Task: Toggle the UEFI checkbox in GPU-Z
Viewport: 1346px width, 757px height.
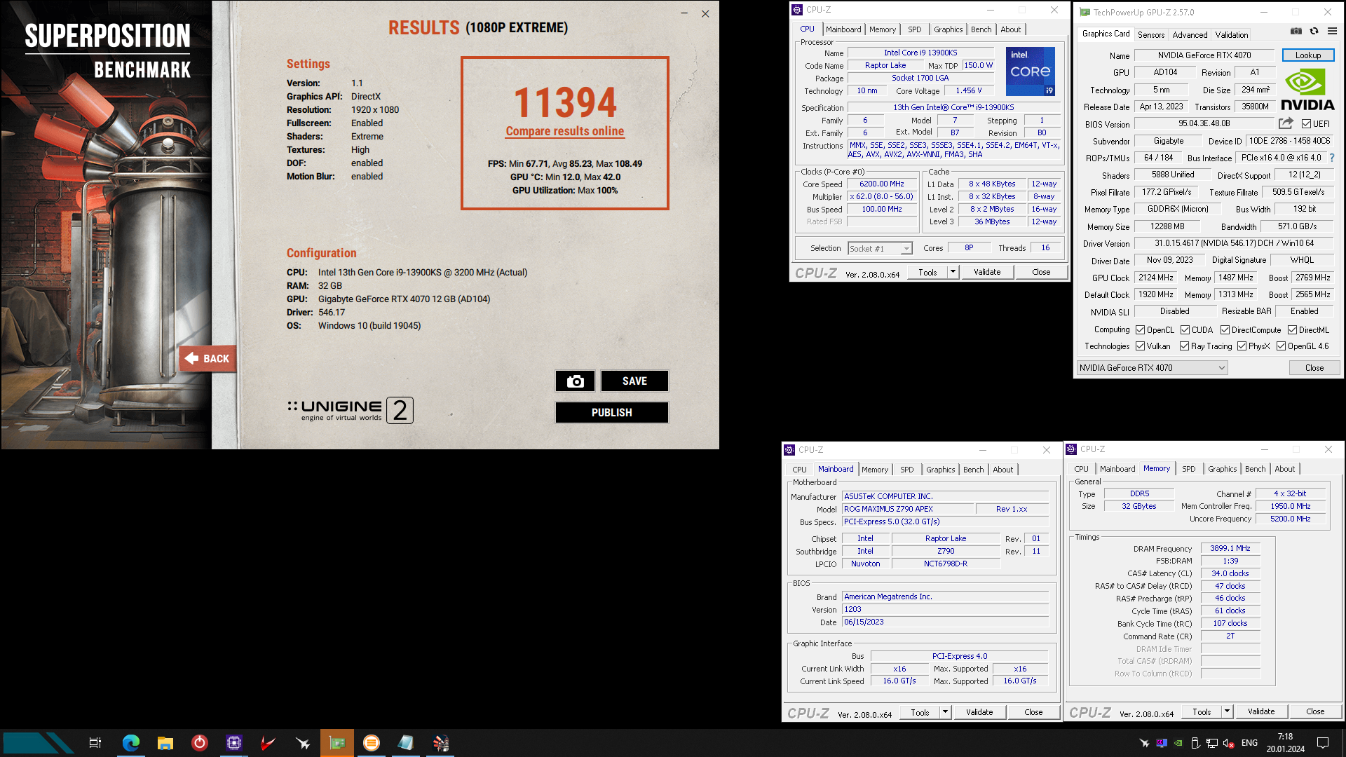Action: 1306,124
